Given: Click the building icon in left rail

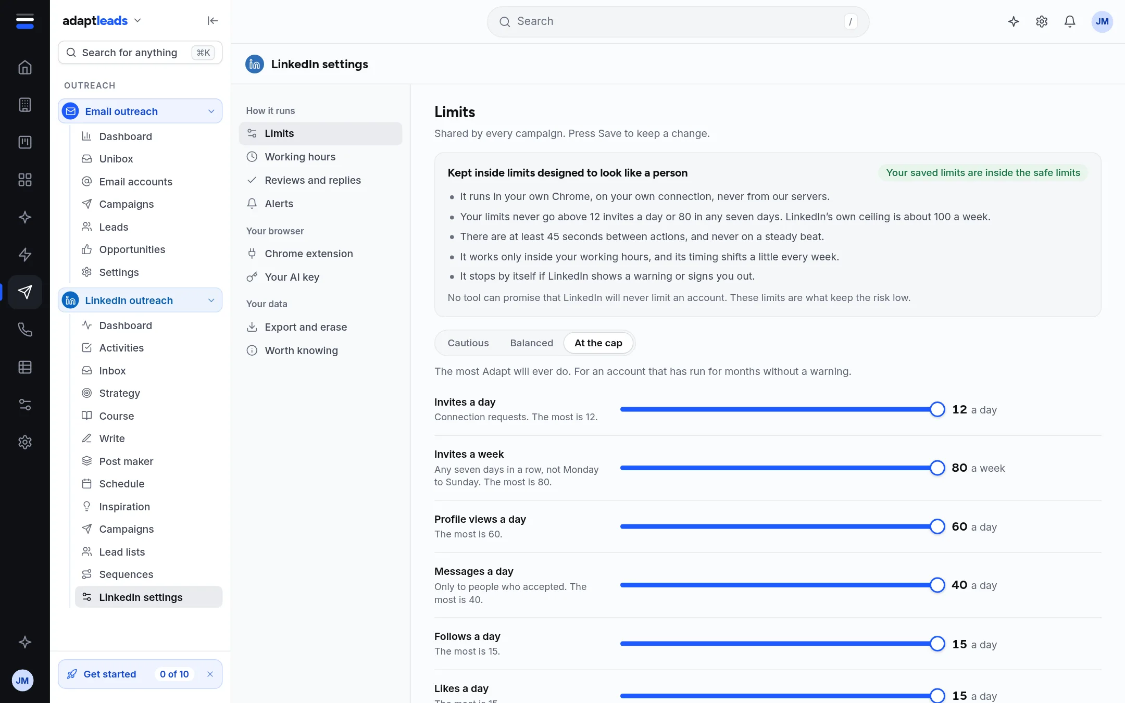Looking at the screenshot, I should 25,105.
